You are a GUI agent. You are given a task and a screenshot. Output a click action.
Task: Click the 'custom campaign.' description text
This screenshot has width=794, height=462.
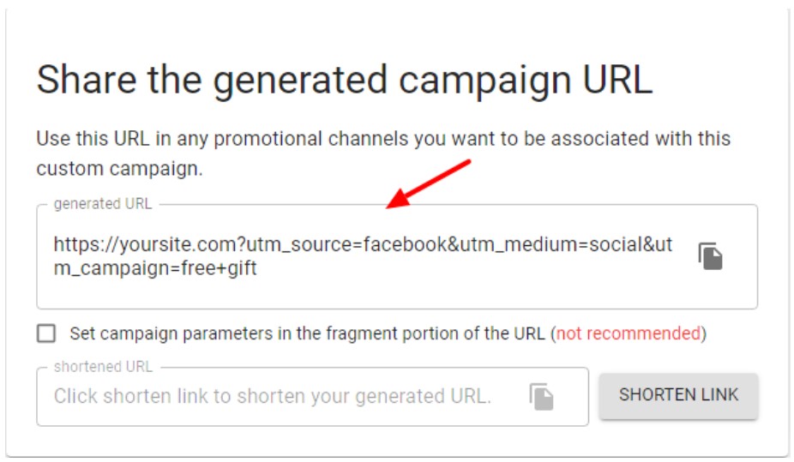[x=119, y=168]
